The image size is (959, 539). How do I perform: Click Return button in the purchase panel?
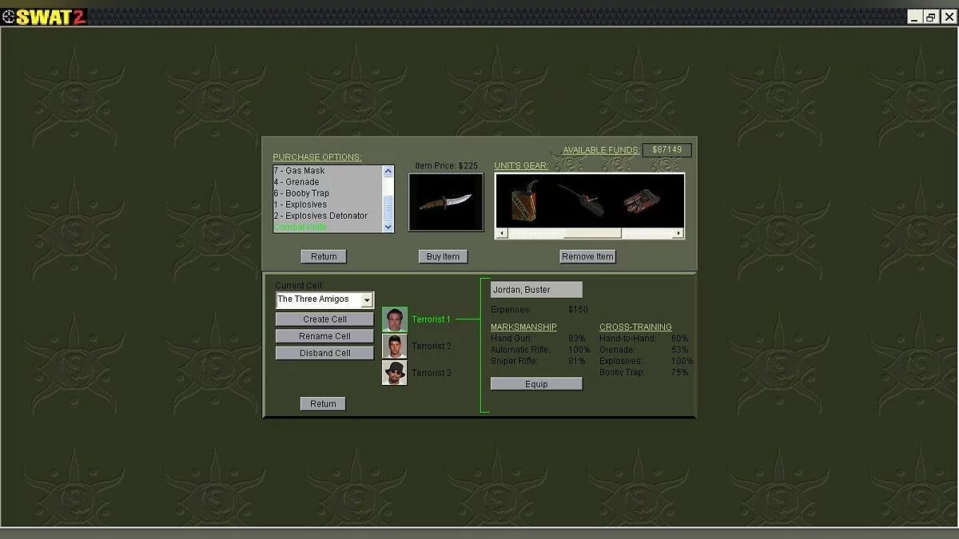point(324,256)
